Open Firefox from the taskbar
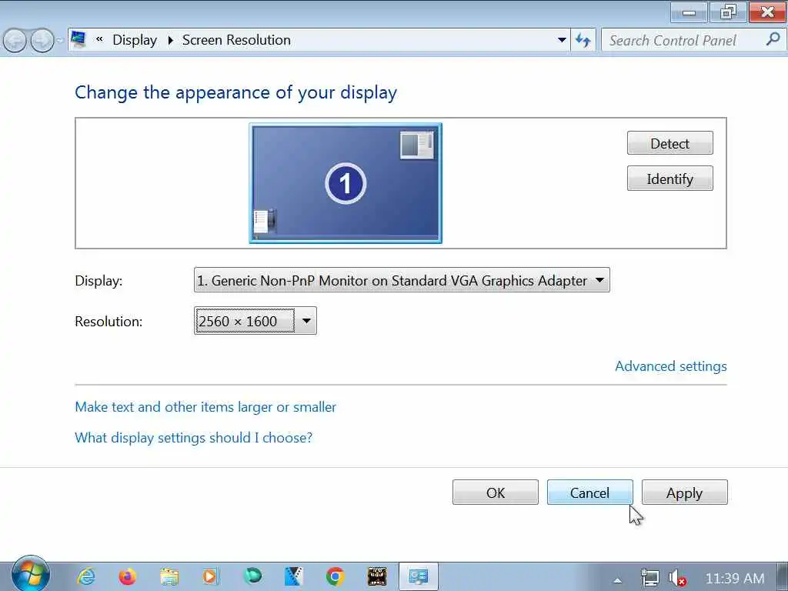 coord(128,576)
